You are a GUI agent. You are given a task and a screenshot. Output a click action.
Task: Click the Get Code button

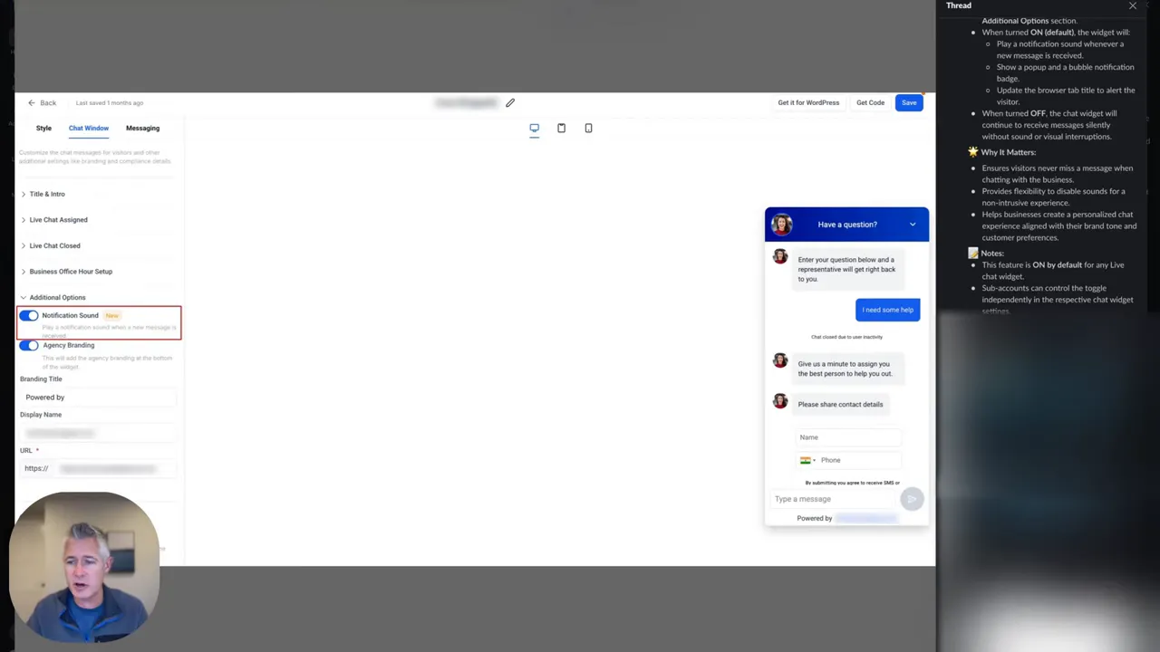pos(870,103)
